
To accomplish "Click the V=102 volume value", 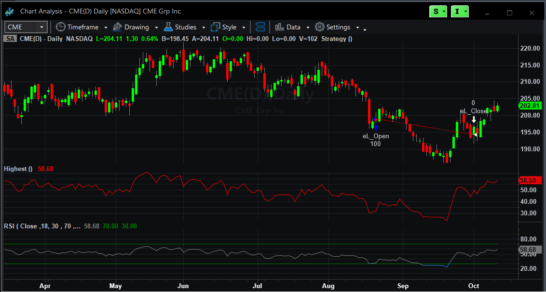I will 308,39.
